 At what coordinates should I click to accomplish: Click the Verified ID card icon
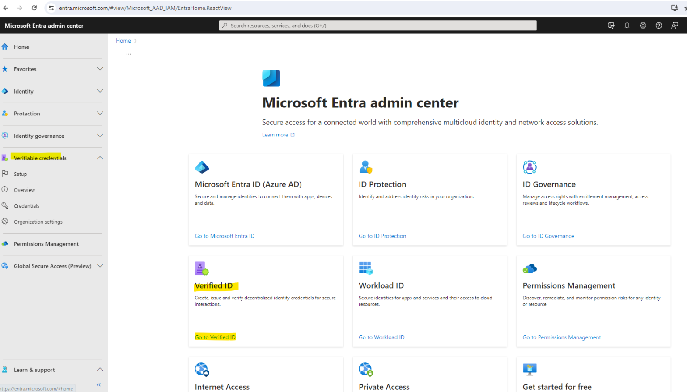[202, 268]
